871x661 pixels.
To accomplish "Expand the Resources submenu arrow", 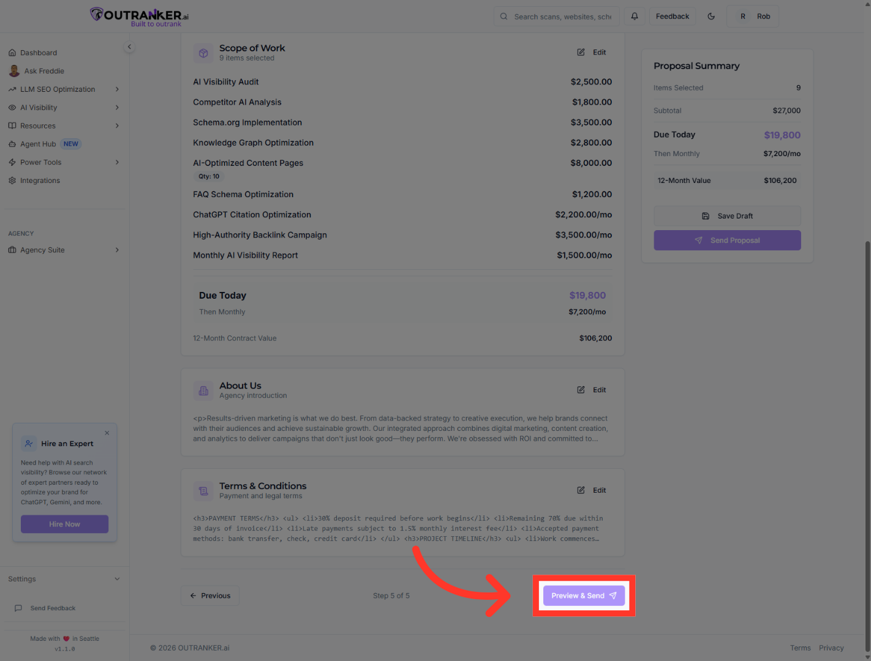I will 117,126.
